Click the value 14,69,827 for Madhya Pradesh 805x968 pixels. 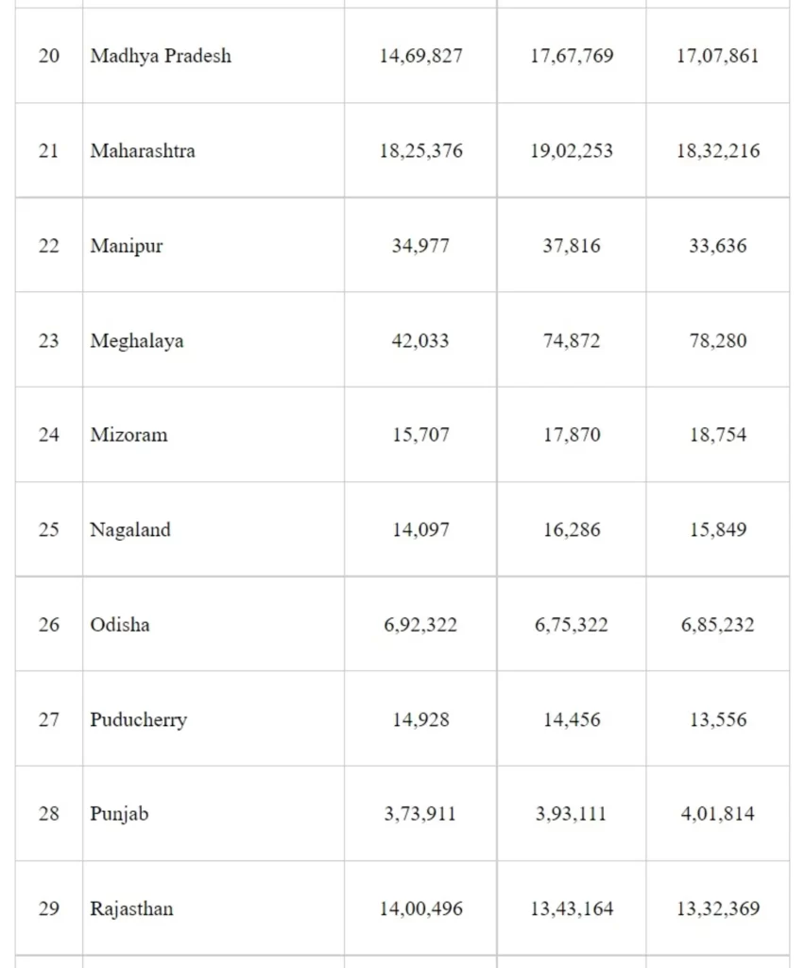pyautogui.click(x=421, y=56)
